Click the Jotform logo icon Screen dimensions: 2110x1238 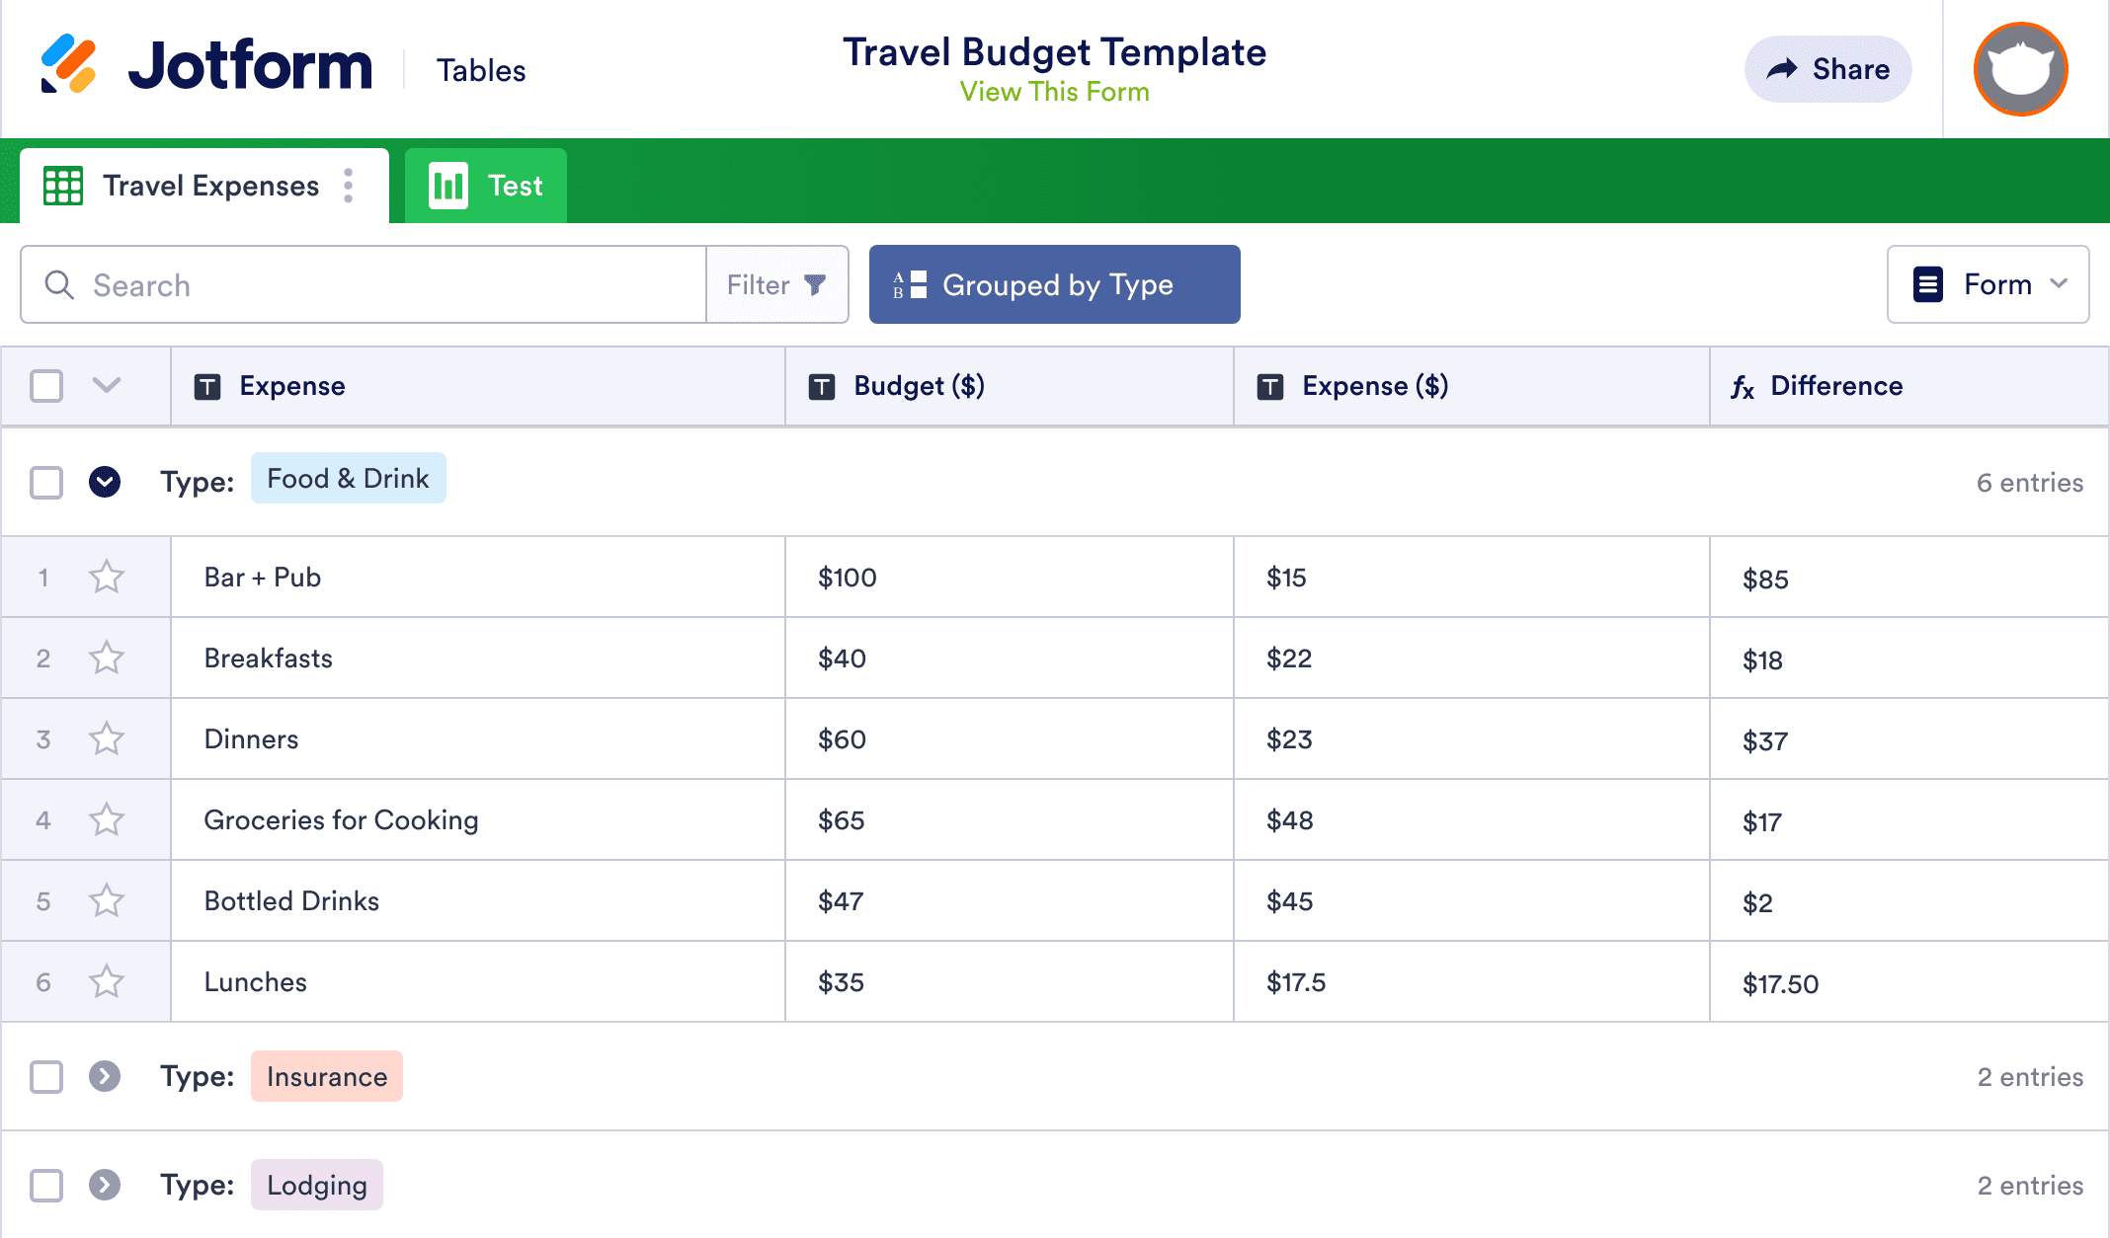[x=68, y=65]
